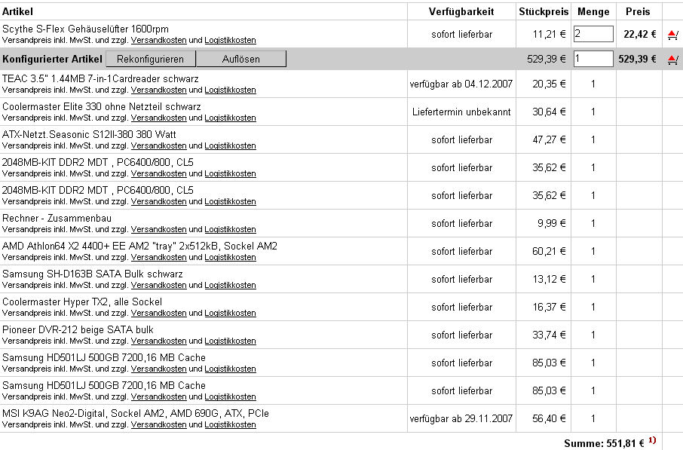Open Versandkosten link under MSI K9AG Neo2-Digital
Viewport: 683px width, 450px height.
point(158,424)
